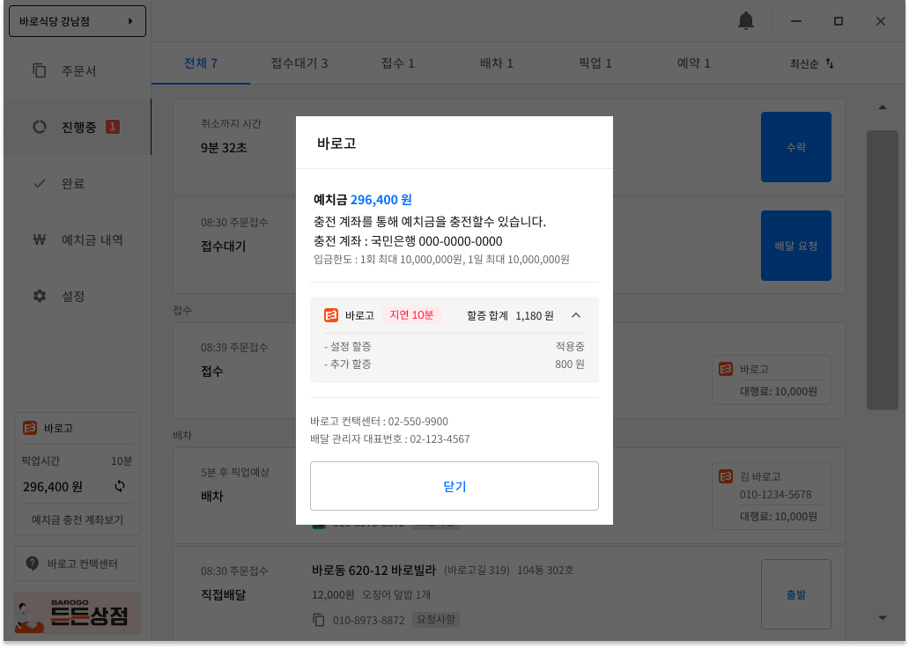Click the 완료 checkmark icon

pos(40,183)
